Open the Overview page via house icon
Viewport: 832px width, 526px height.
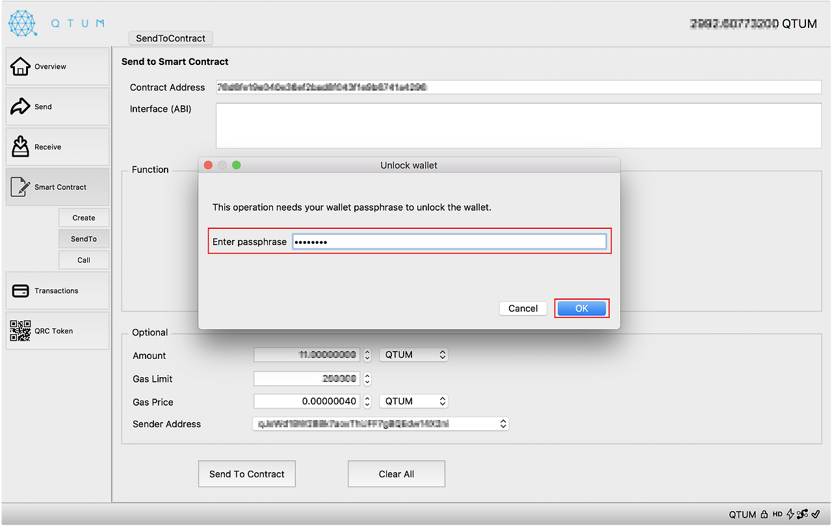click(20, 66)
